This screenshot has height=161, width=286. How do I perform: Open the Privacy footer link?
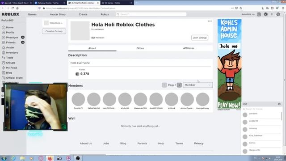tap(199, 144)
